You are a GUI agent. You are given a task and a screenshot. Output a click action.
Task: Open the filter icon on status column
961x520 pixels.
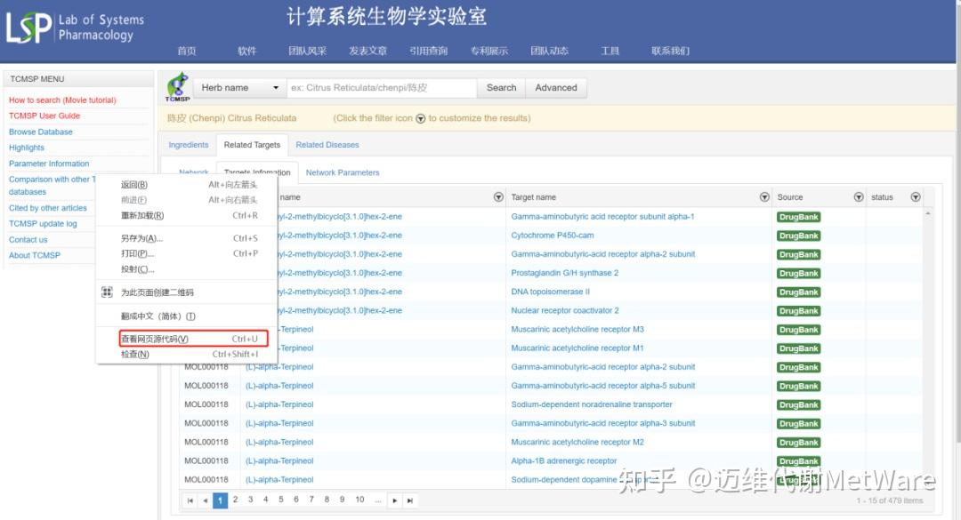[x=916, y=196]
